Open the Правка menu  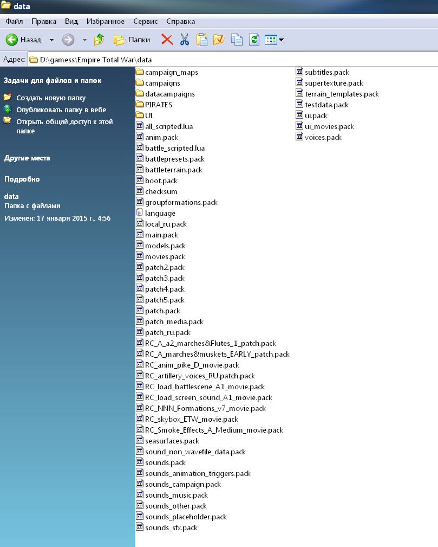pyautogui.click(x=44, y=21)
